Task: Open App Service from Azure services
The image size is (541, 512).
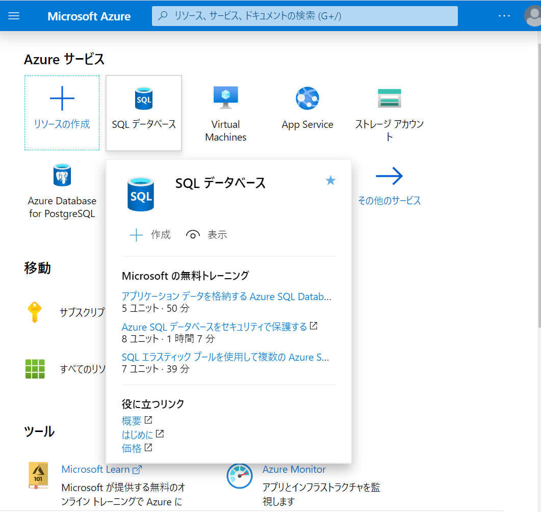Action: point(307,98)
